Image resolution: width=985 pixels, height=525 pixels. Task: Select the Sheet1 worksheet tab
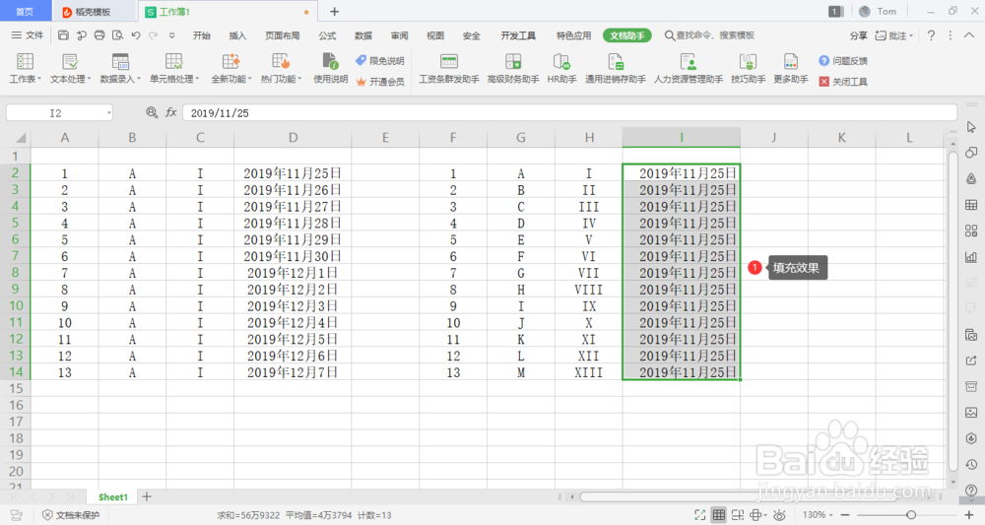pyautogui.click(x=113, y=496)
